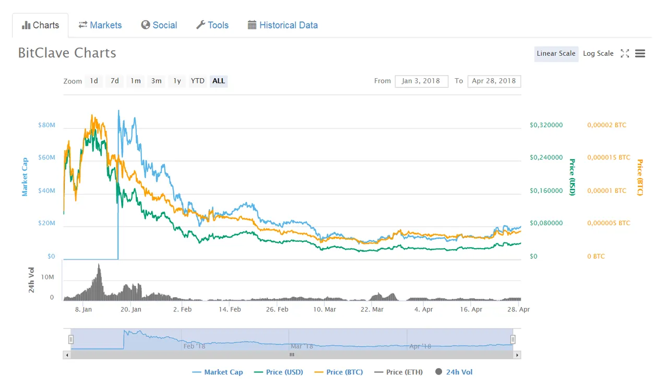The image size is (668, 379).
Task: Set zoom range to YTD
Action: pyautogui.click(x=198, y=81)
